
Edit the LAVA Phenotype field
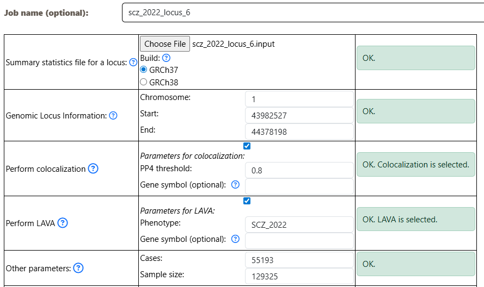pyautogui.click(x=299, y=224)
